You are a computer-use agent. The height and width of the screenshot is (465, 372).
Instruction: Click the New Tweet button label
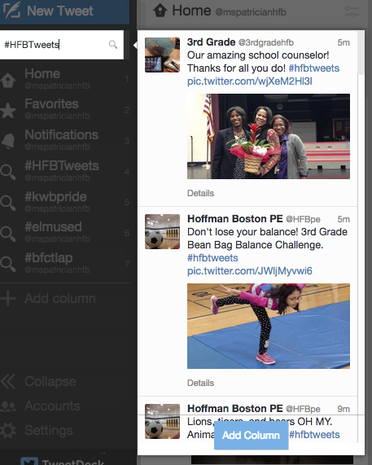coord(60,11)
